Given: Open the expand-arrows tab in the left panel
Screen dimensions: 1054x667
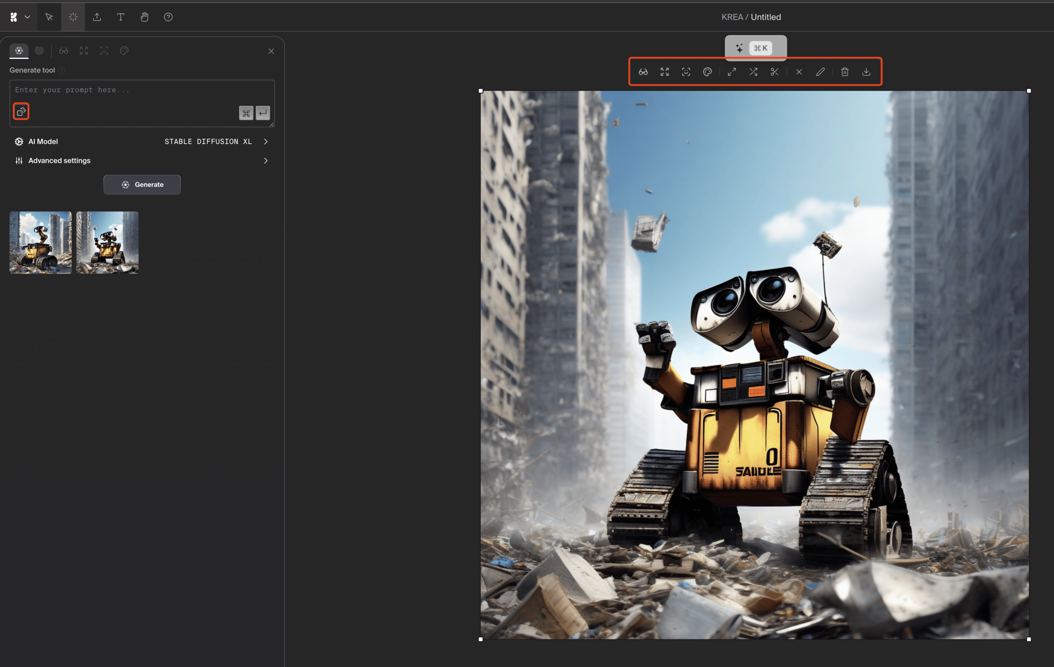Looking at the screenshot, I should tap(84, 51).
